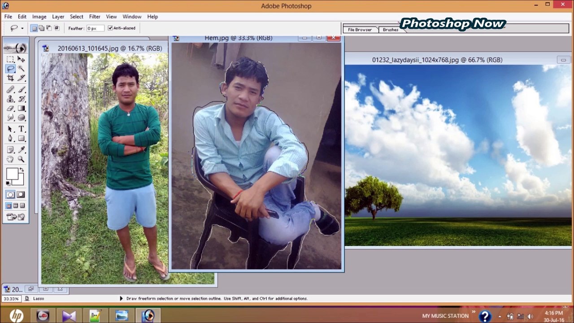Open the View menu

click(111, 17)
